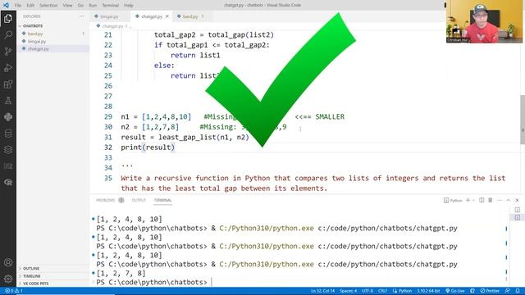
Task: Open the new terminal launch profile dropdown
Action: tap(474, 200)
